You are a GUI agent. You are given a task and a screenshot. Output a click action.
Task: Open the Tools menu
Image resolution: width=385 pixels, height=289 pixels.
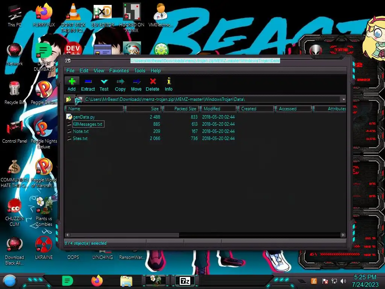point(139,70)
